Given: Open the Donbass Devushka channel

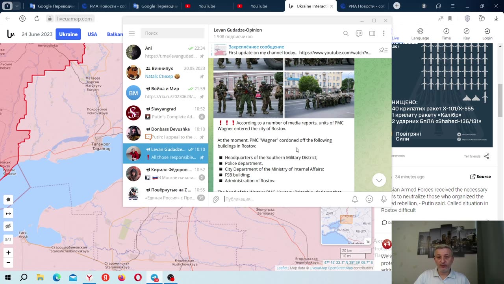Looking at the screenshot, I should [165, 133].
